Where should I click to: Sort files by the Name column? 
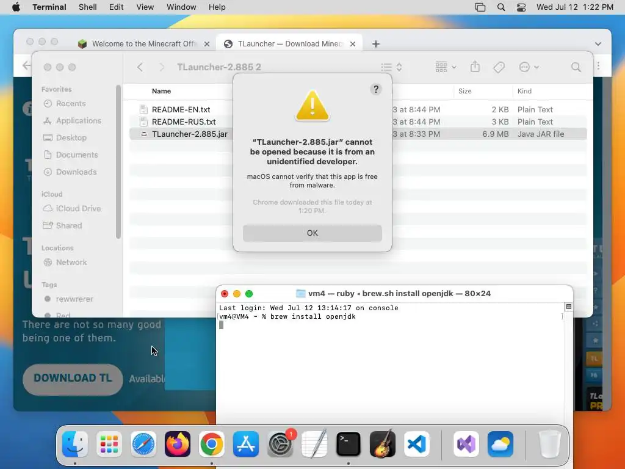point(161,91)
